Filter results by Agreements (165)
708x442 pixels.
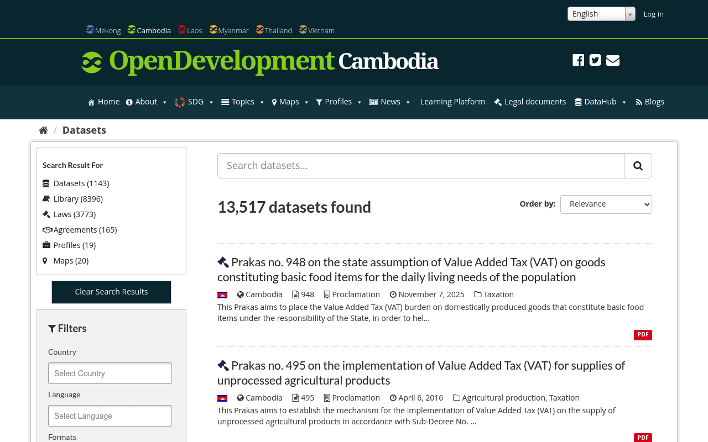tap(85, 230)
